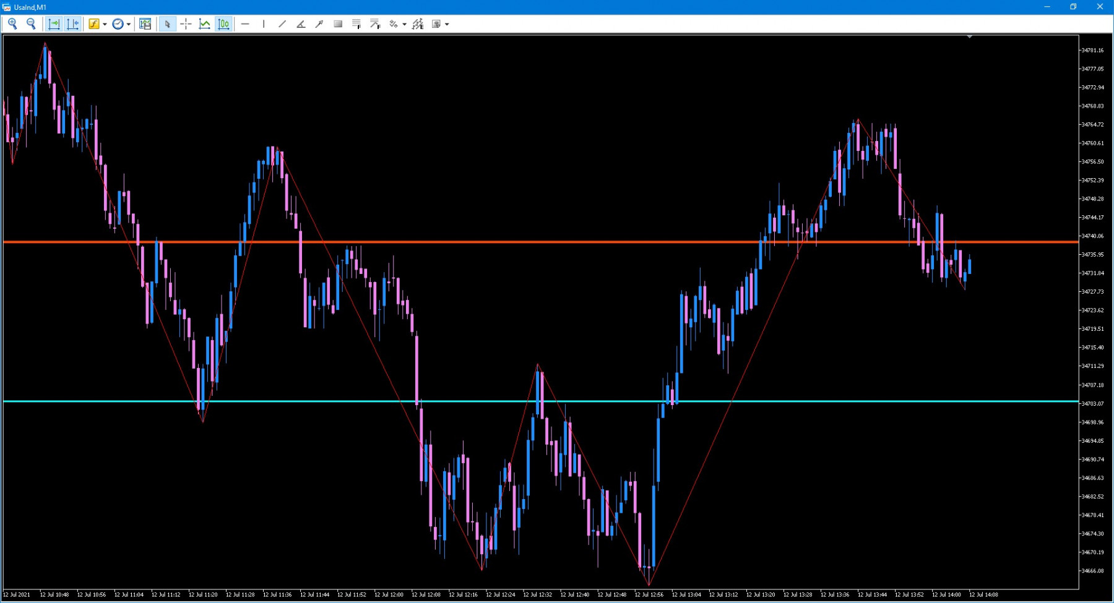Click time label 12 Jul 12:56
The height and width of the screenshot is (603, 1114).
coord(649,595)
